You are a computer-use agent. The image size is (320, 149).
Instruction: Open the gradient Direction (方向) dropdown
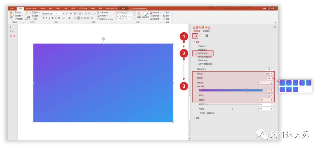[x=270, y=78]
